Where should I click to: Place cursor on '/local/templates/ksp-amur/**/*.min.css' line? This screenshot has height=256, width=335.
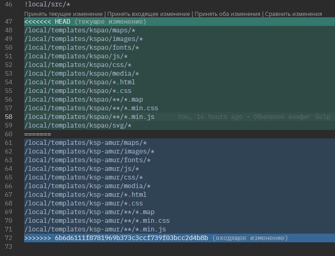tap(97, 221)
